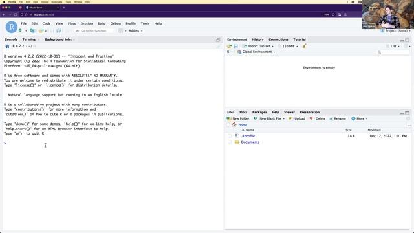Open the R language dropdown in Environment
414x233 pixels.
tap(230, 52)
